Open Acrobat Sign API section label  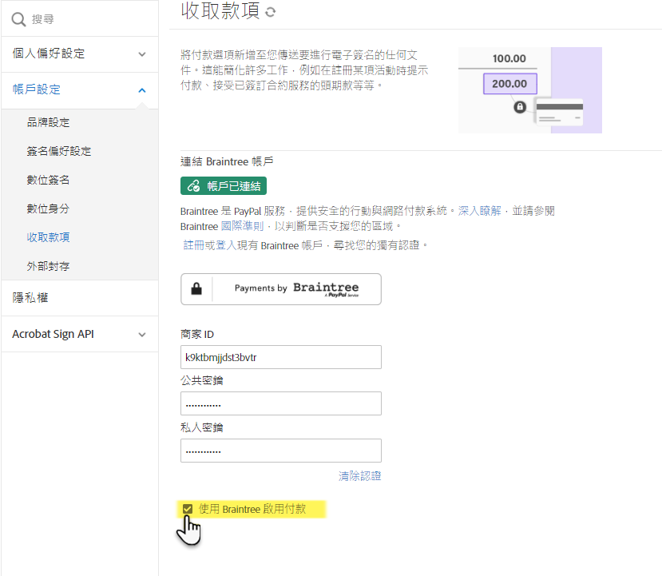(54, 334)
